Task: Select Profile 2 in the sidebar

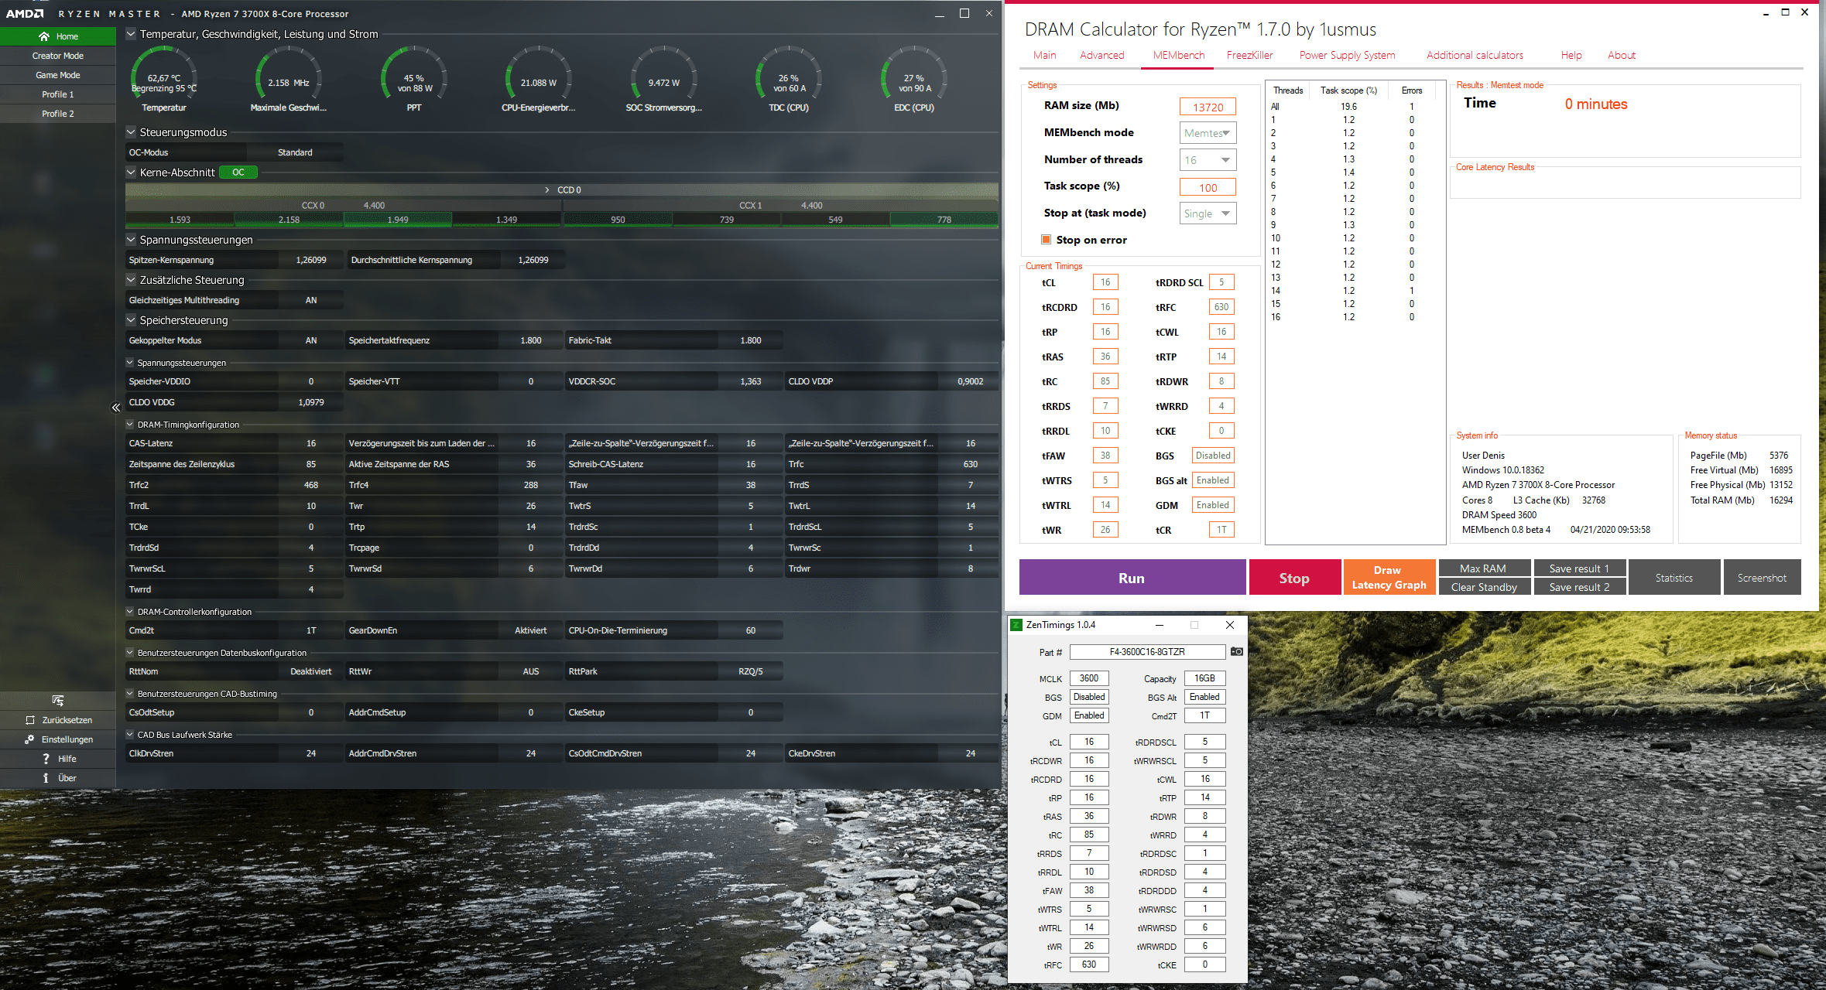Action: click(x=58, y=114)
